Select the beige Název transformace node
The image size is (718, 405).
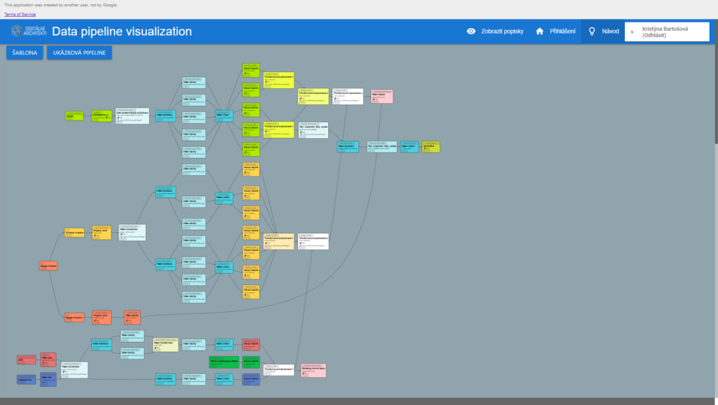165,345
